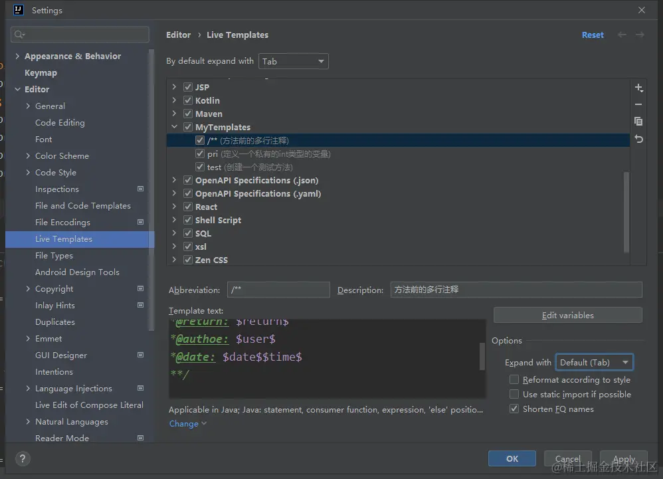The width and height of the screenshot is (663, 479).
Task: Expand the Color Scheme settings node
Action: tap(28, 155)
